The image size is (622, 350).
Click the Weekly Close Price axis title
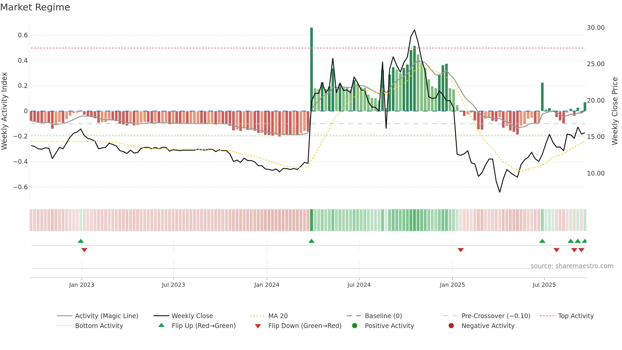pos(615,111)
